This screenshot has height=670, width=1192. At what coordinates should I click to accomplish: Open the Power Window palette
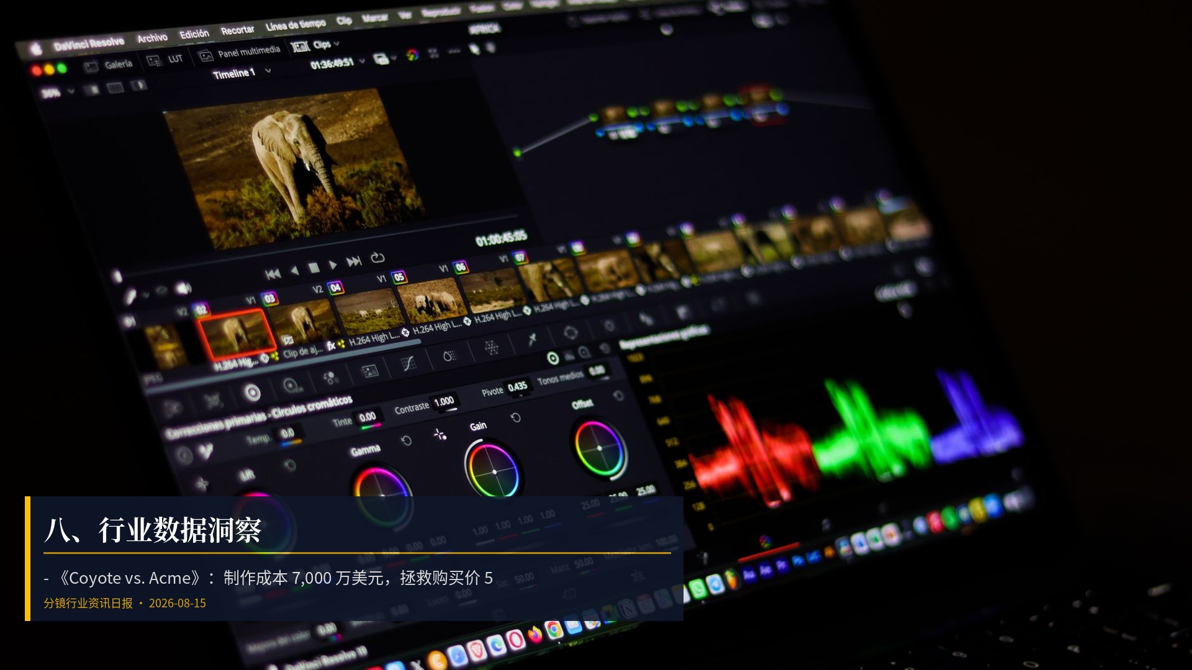tap(571, 333)
